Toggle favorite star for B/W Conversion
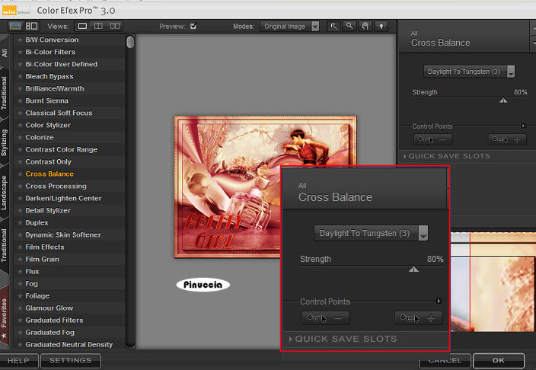The height and width of the screenshot is (370, 536). tap(20, 40)
